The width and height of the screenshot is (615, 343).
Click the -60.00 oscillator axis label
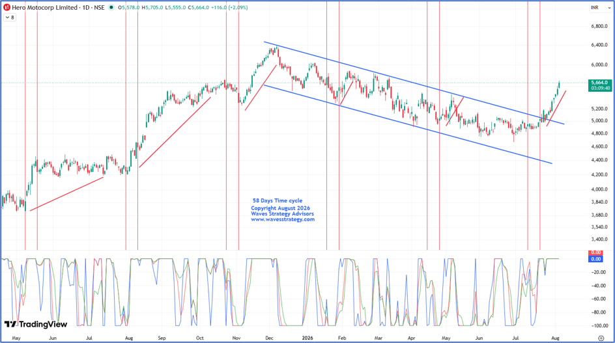pos(599,299)
